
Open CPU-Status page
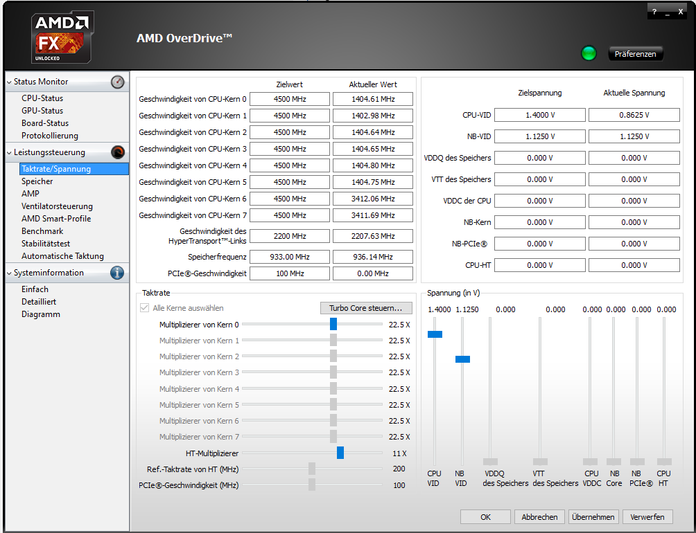pos(42,98)
